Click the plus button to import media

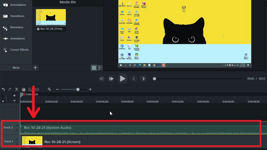[x=35, y=68]
